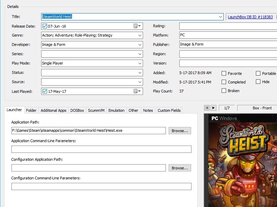Open the Emulation tab
Screen dimensions: 277x207
click(x=116, y=110)
